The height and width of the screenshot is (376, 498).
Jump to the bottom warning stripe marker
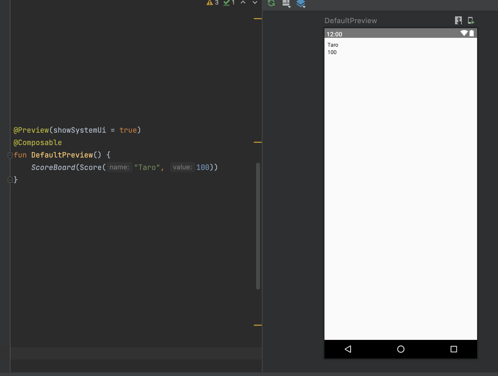(258, 325)
